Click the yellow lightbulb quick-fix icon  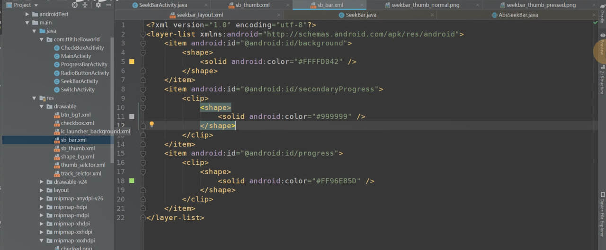click(x=151, y=125)
